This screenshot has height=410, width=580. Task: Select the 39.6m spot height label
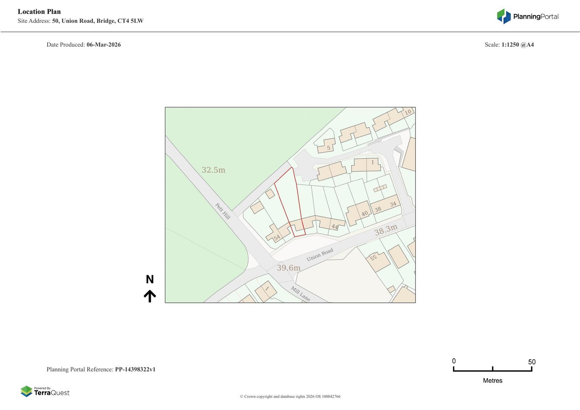tap(289, 268)
